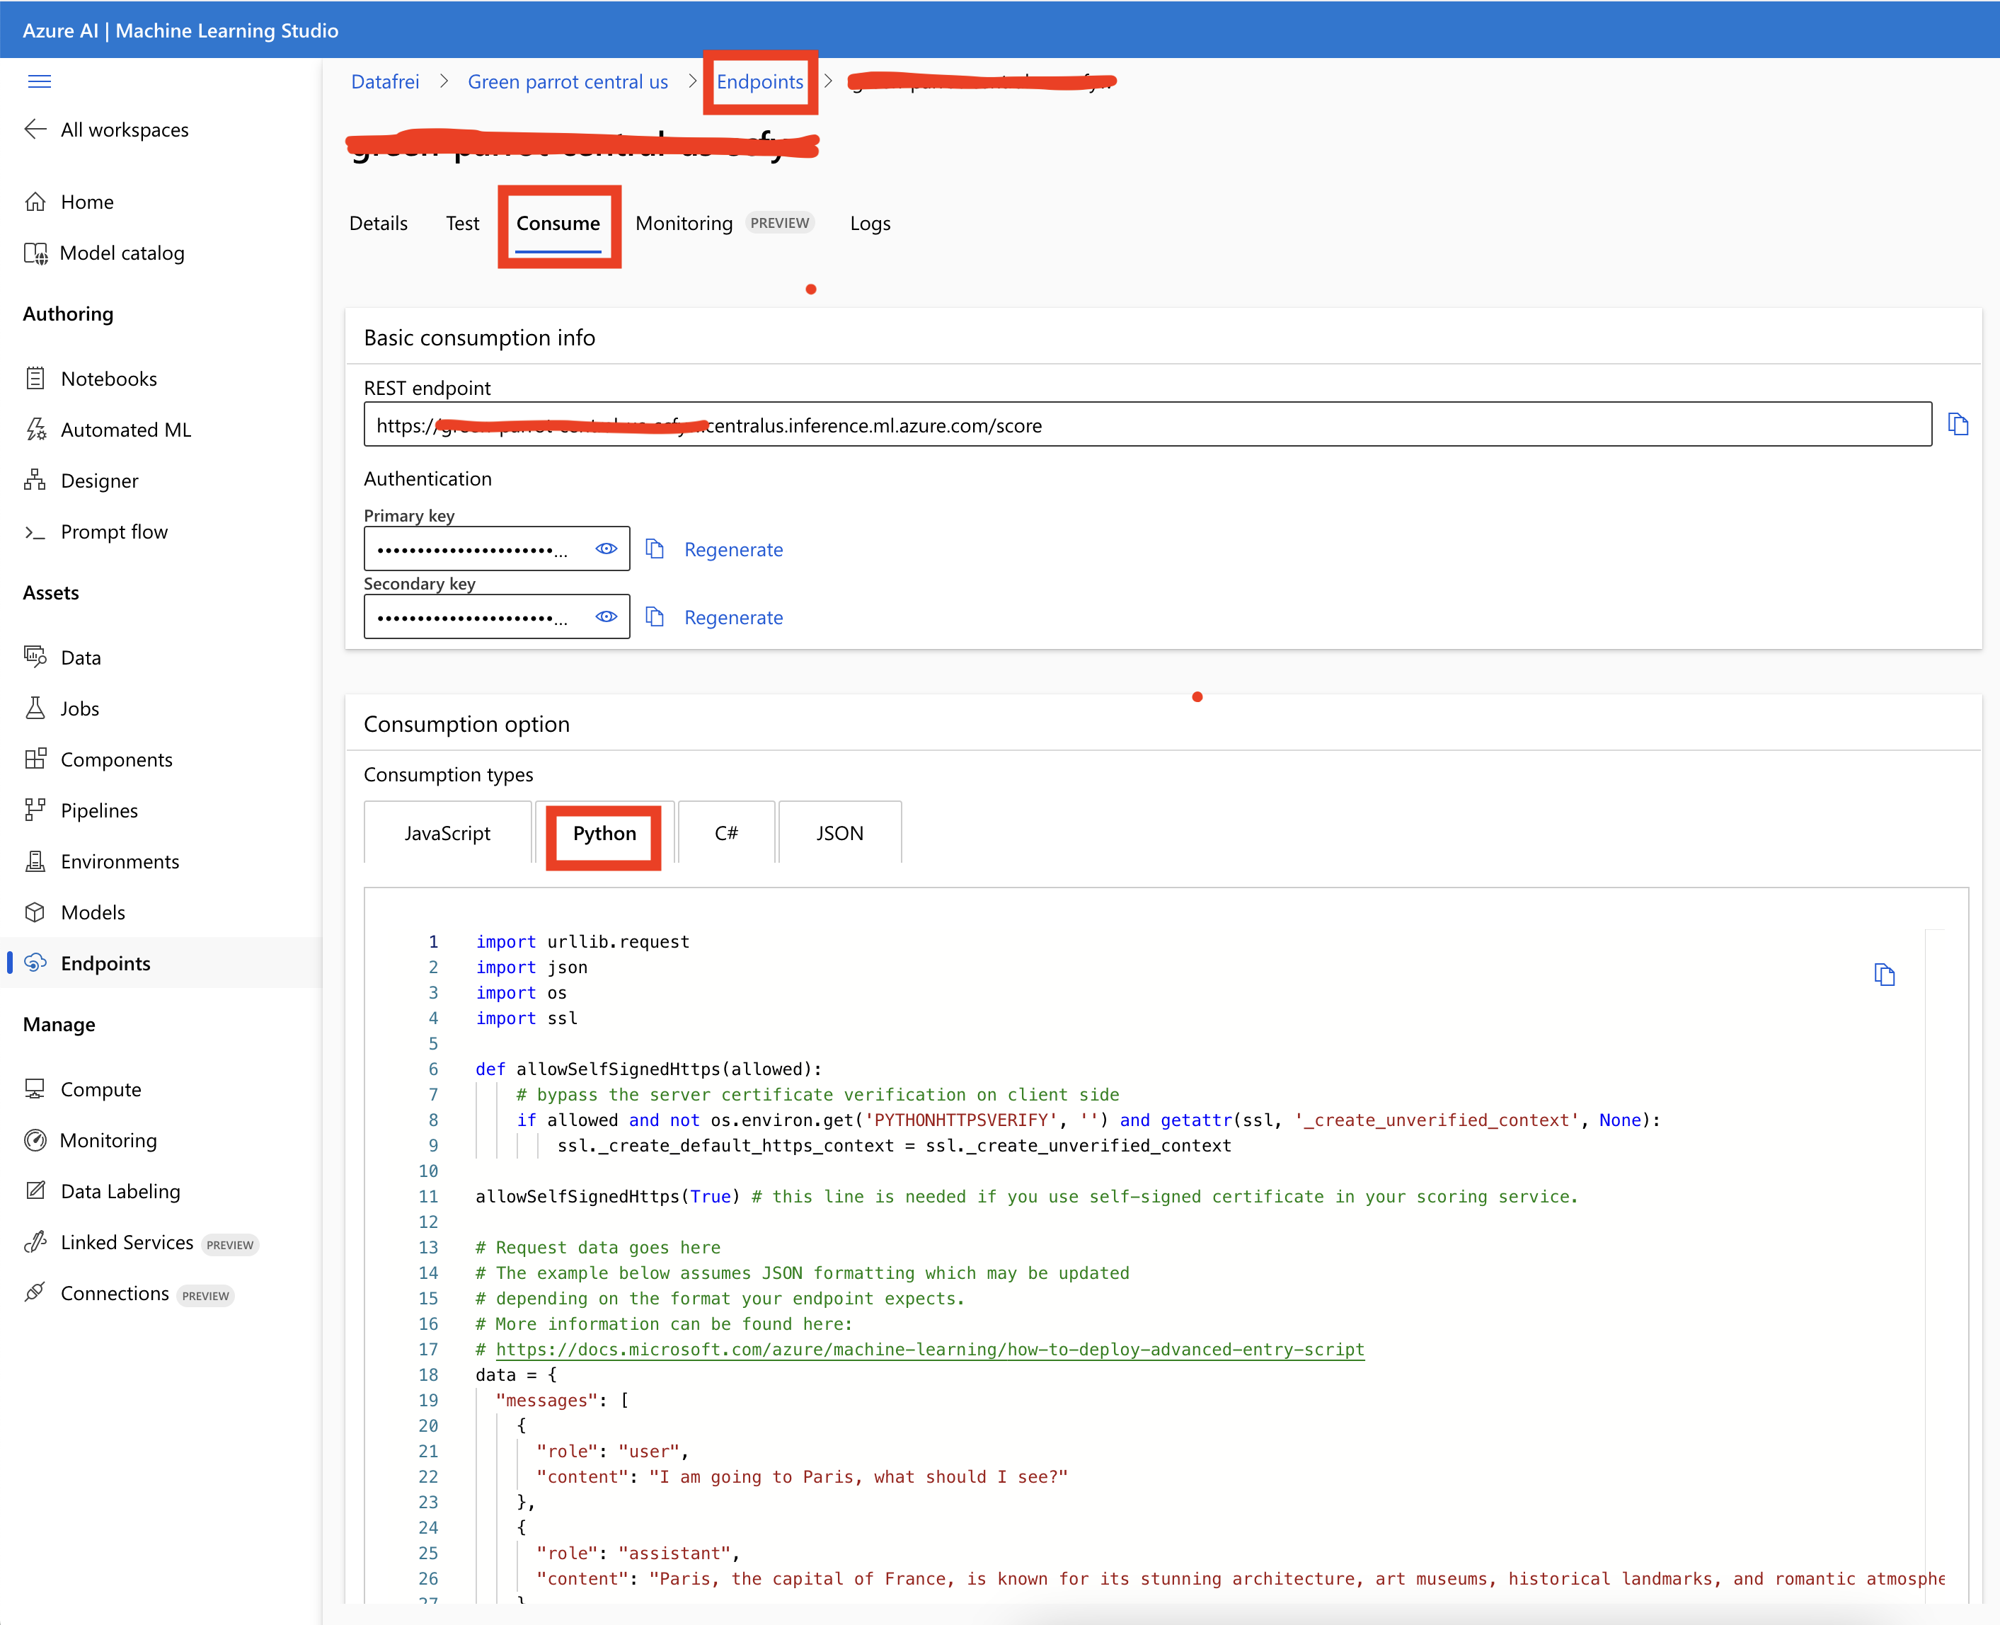
Task: Click code line "data = {"
Action: point(517,1375)
